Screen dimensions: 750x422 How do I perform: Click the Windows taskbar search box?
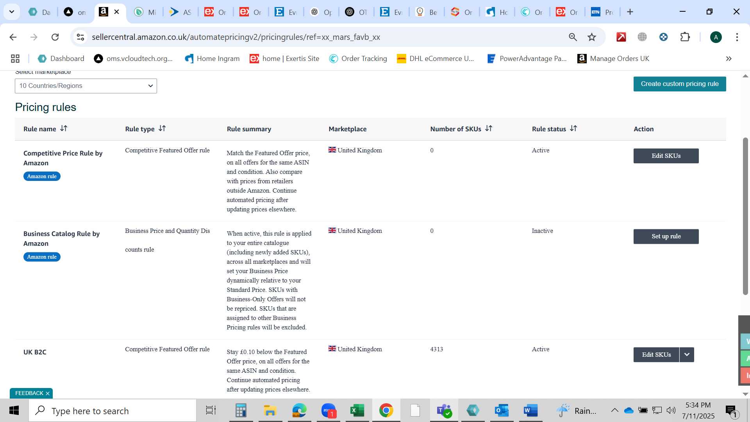112,411
